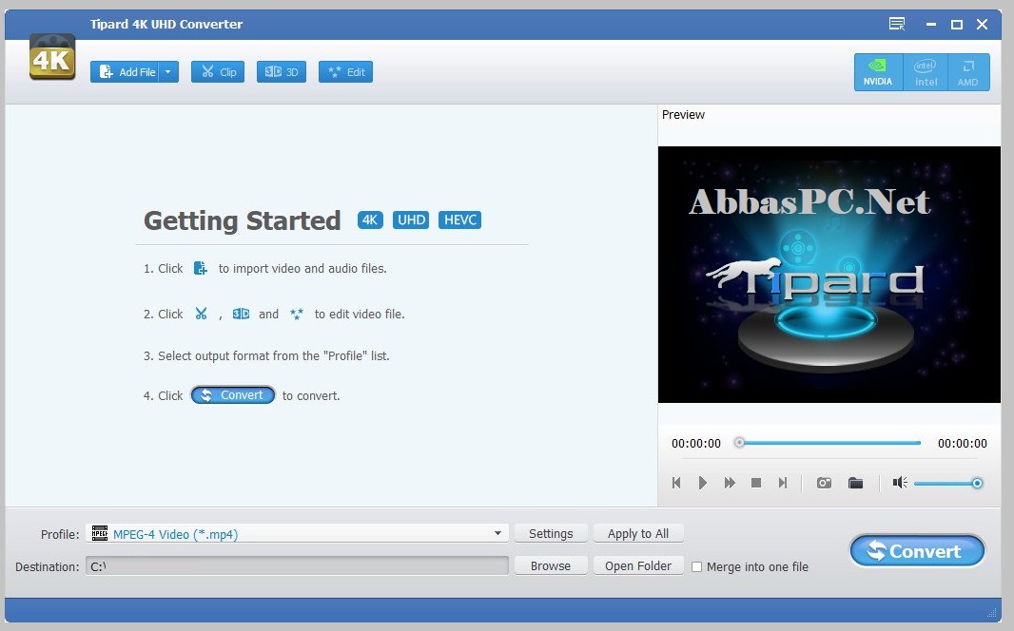Open the menu icon in title bar

[x=897, y=25]
